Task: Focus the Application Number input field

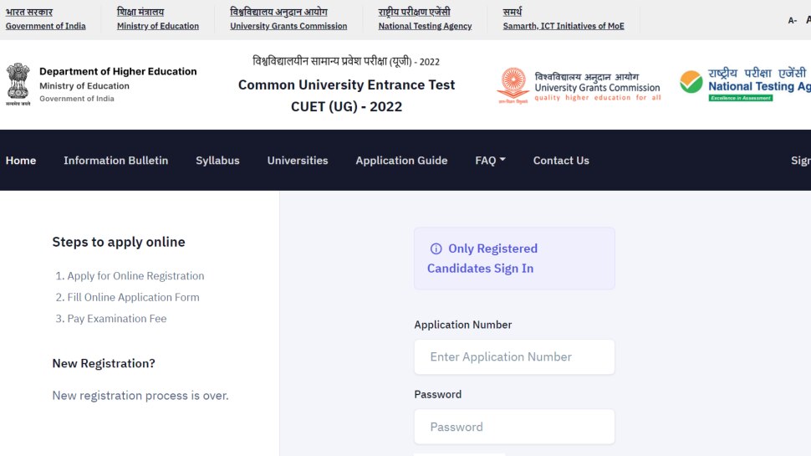Action: pos(514,357)
